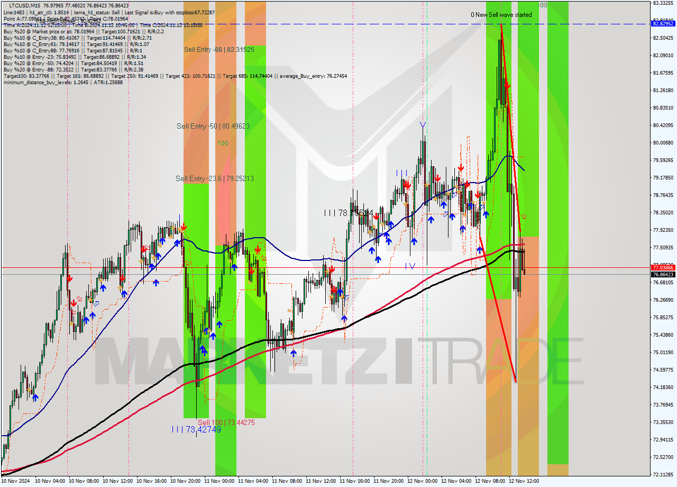Click the 'Buy %10 @ C_Entry38: 80.41067' line
Screen dimensions: 677x487
pos(77,38)
